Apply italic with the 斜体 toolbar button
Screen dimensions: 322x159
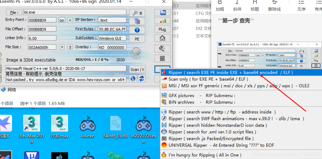coord(237,5)
